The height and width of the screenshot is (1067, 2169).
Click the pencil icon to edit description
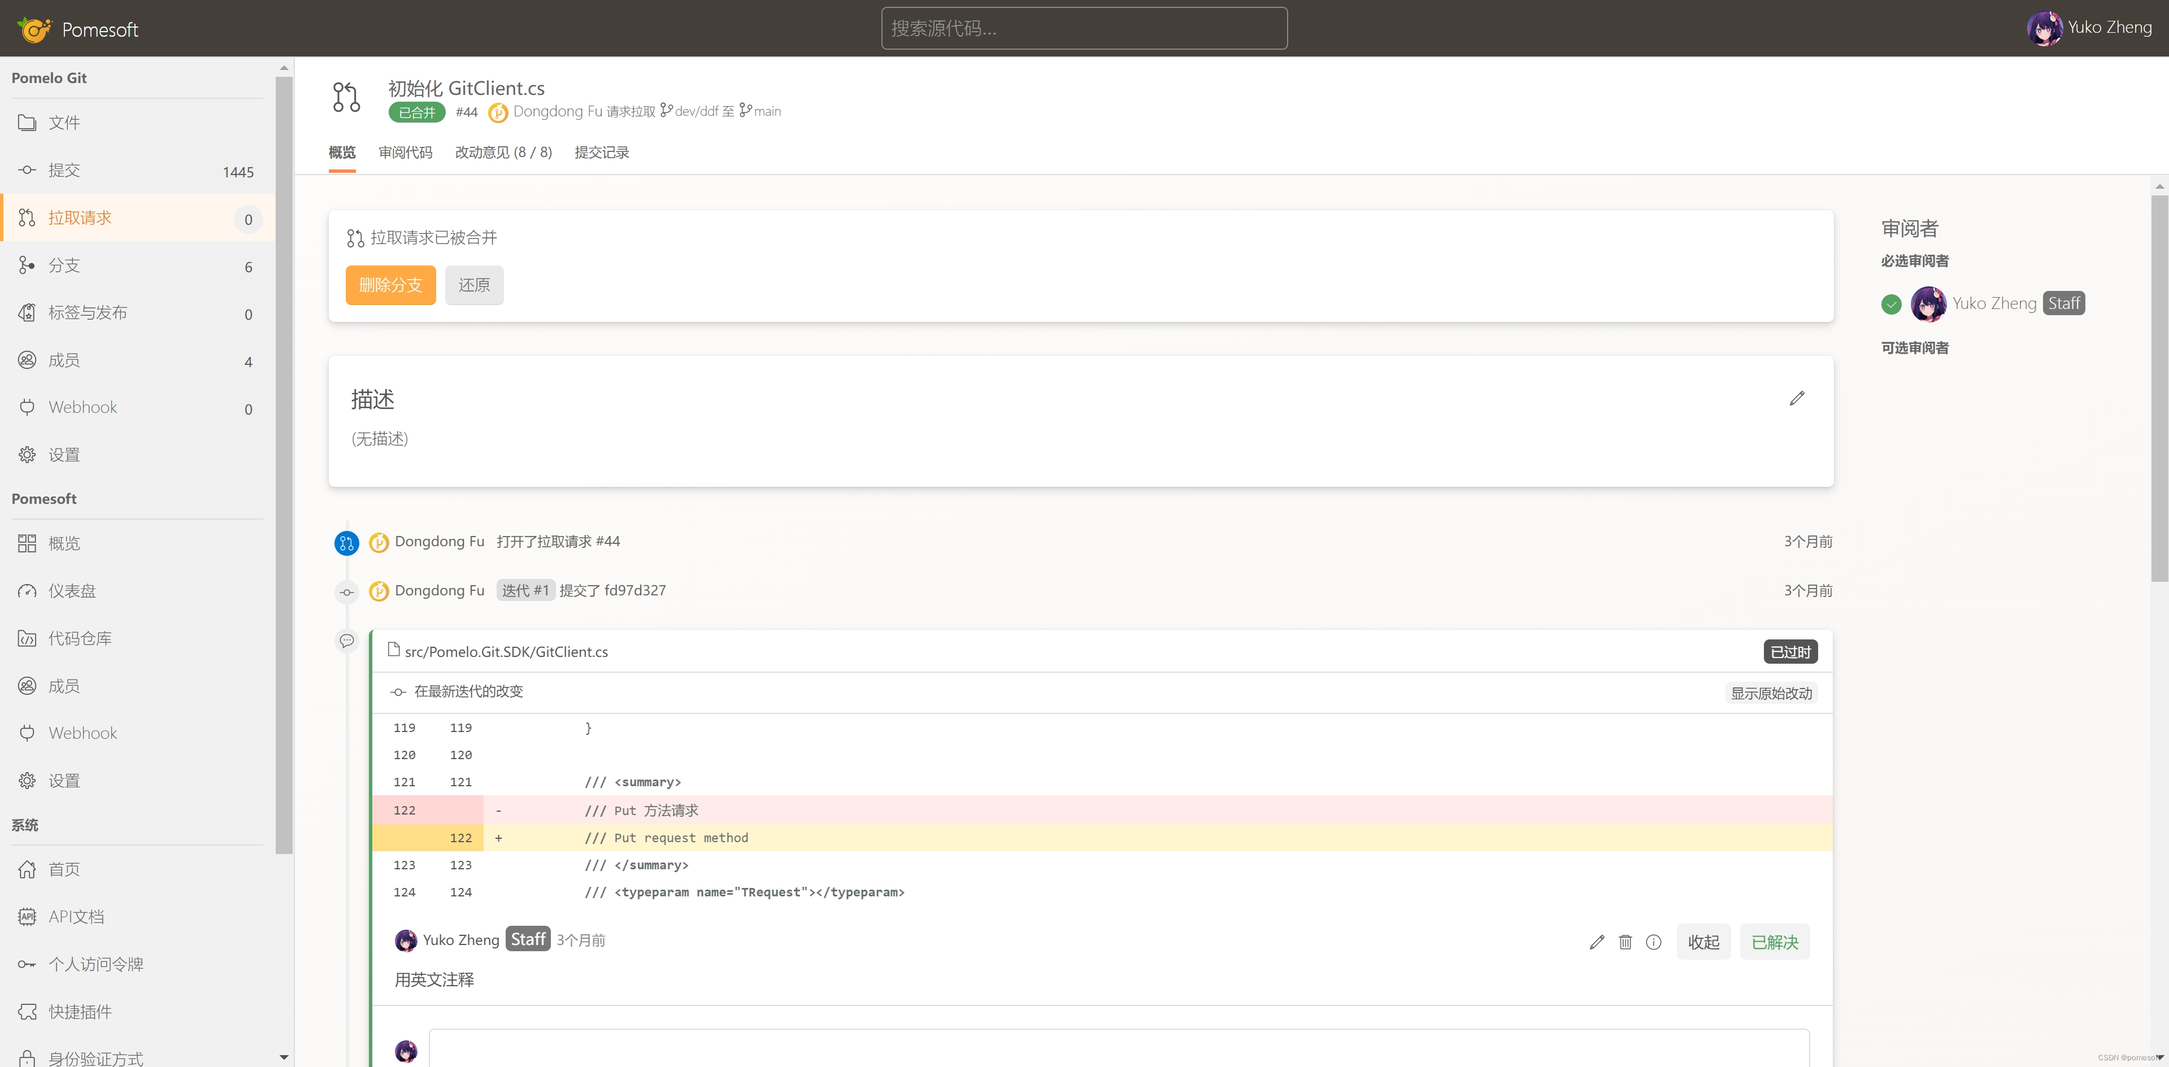click(x=1797, y=398)
